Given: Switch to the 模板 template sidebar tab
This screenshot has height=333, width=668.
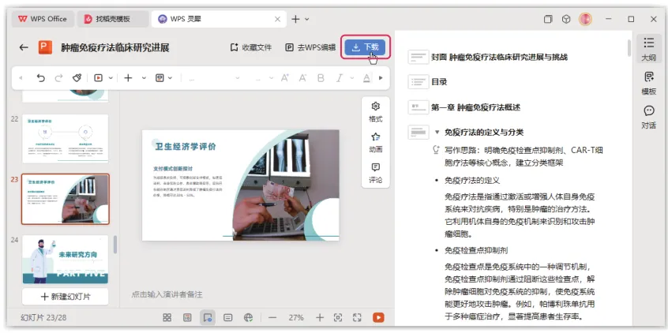Looking at the screenshot, I should 648,84.
